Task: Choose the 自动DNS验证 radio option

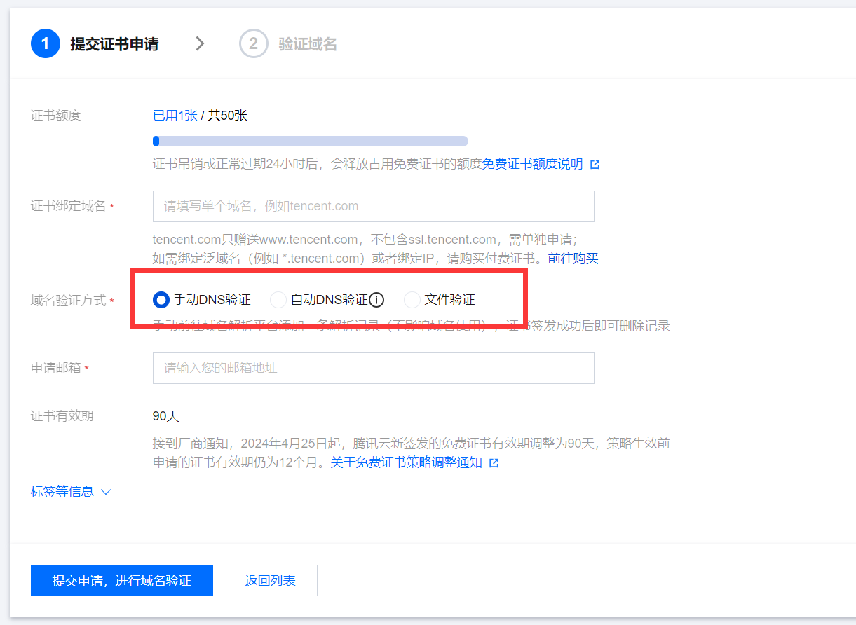Action: pyautogui.click(x=278, y=301)
